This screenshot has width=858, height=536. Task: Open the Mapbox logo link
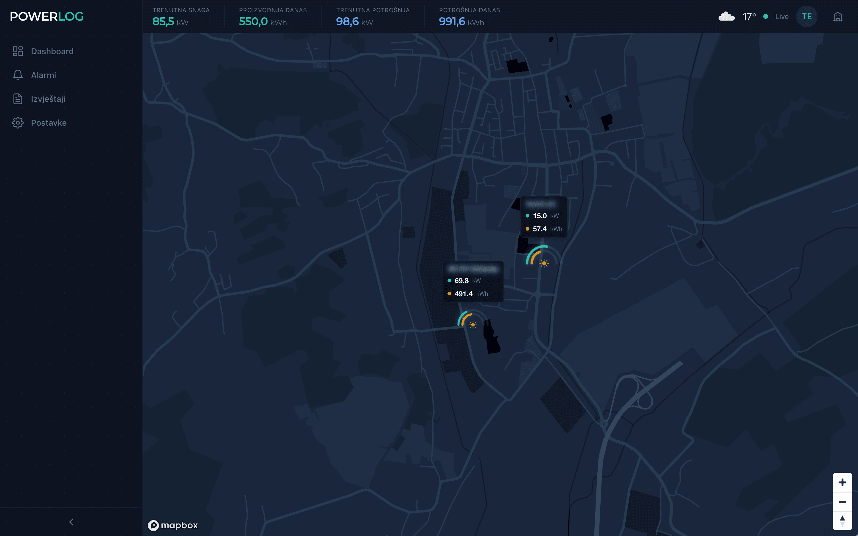tap(173, 525)
